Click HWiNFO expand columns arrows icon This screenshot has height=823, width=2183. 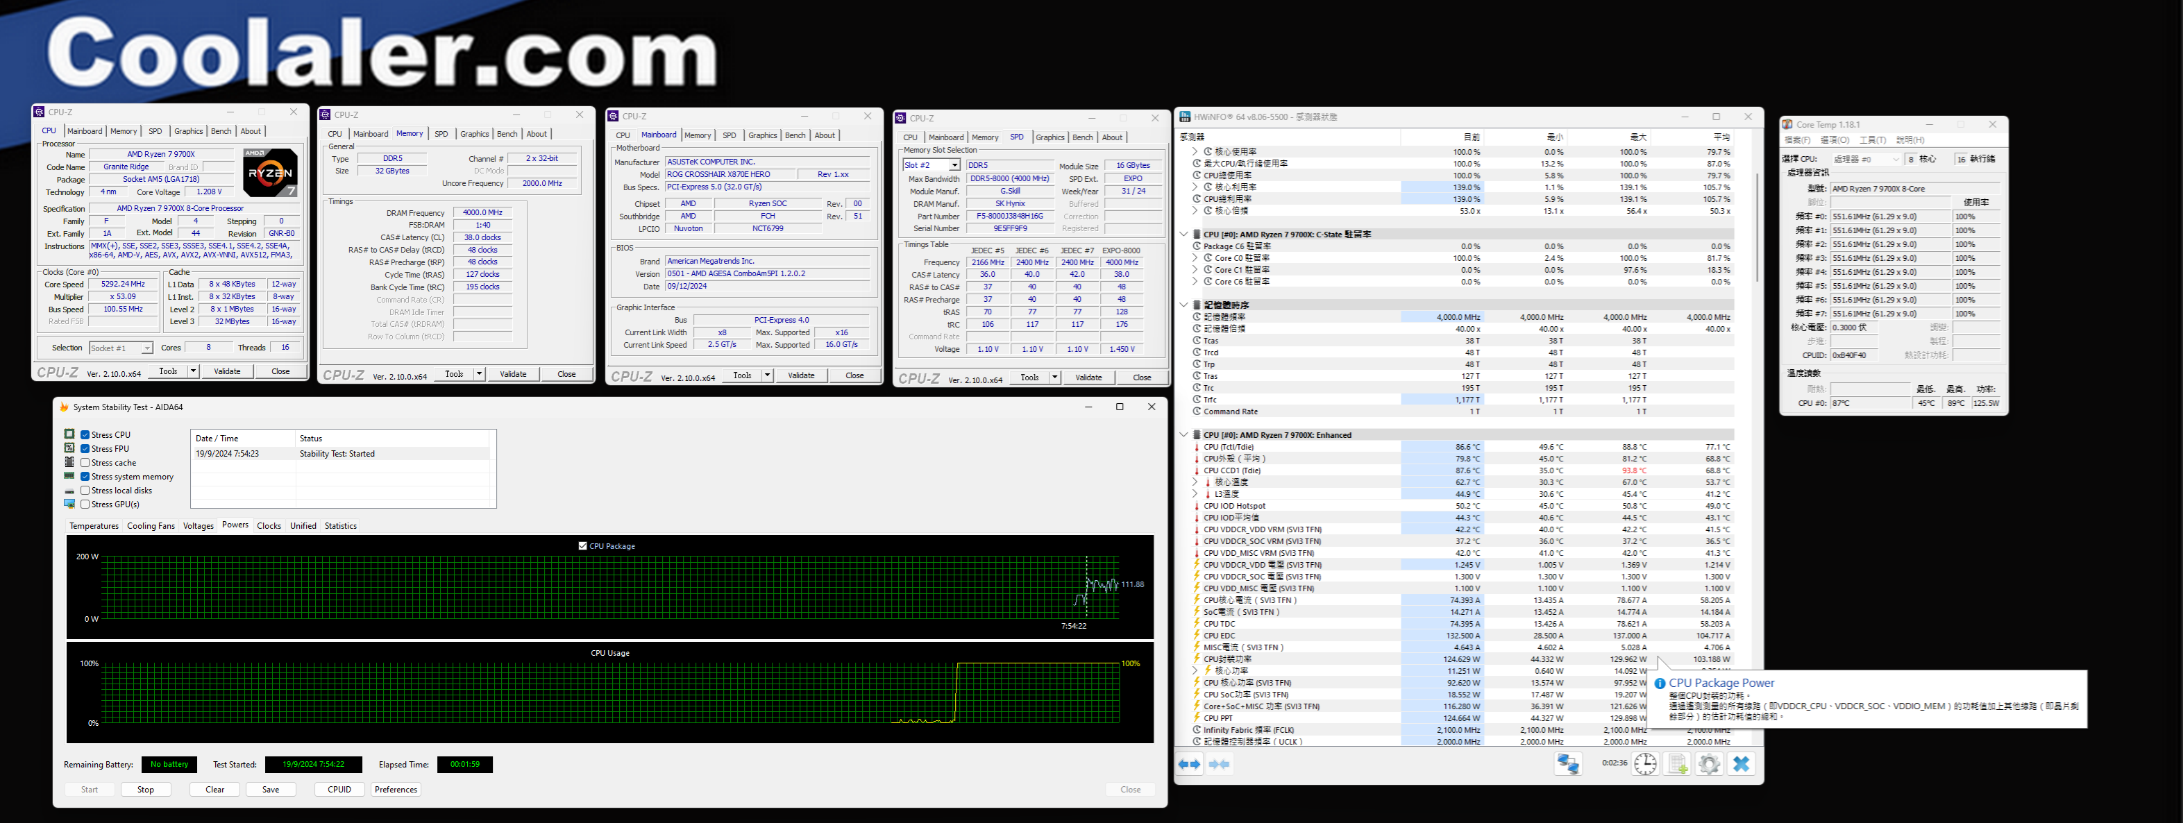[1190, 764]
